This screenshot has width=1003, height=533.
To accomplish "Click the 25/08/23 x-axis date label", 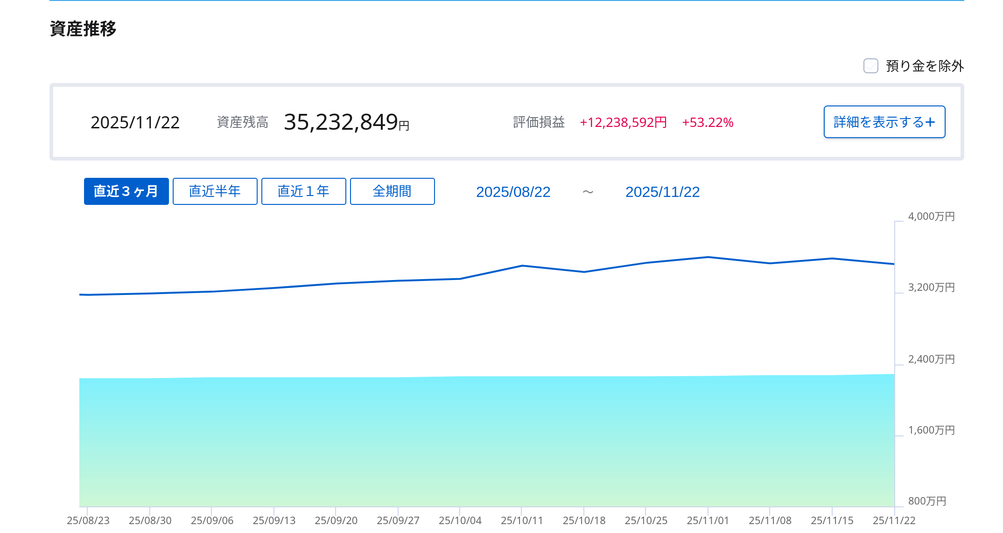I will point(88,520).
